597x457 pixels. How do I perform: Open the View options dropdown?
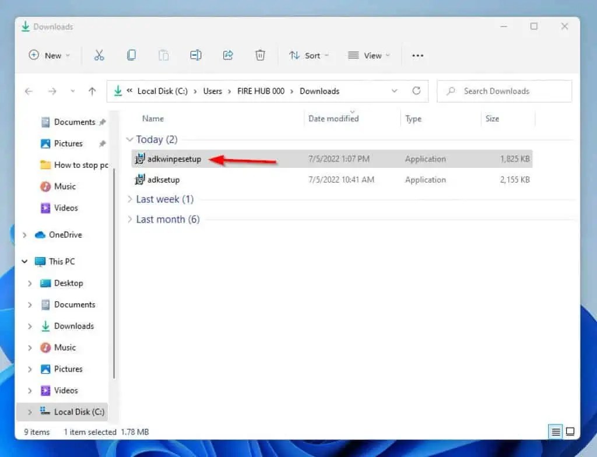coord(368,55)
